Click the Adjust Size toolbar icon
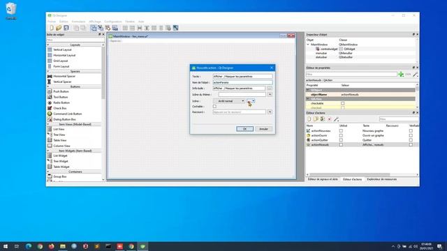The width and height of the screenshot is (447, 251). click(x=175, y=28)
